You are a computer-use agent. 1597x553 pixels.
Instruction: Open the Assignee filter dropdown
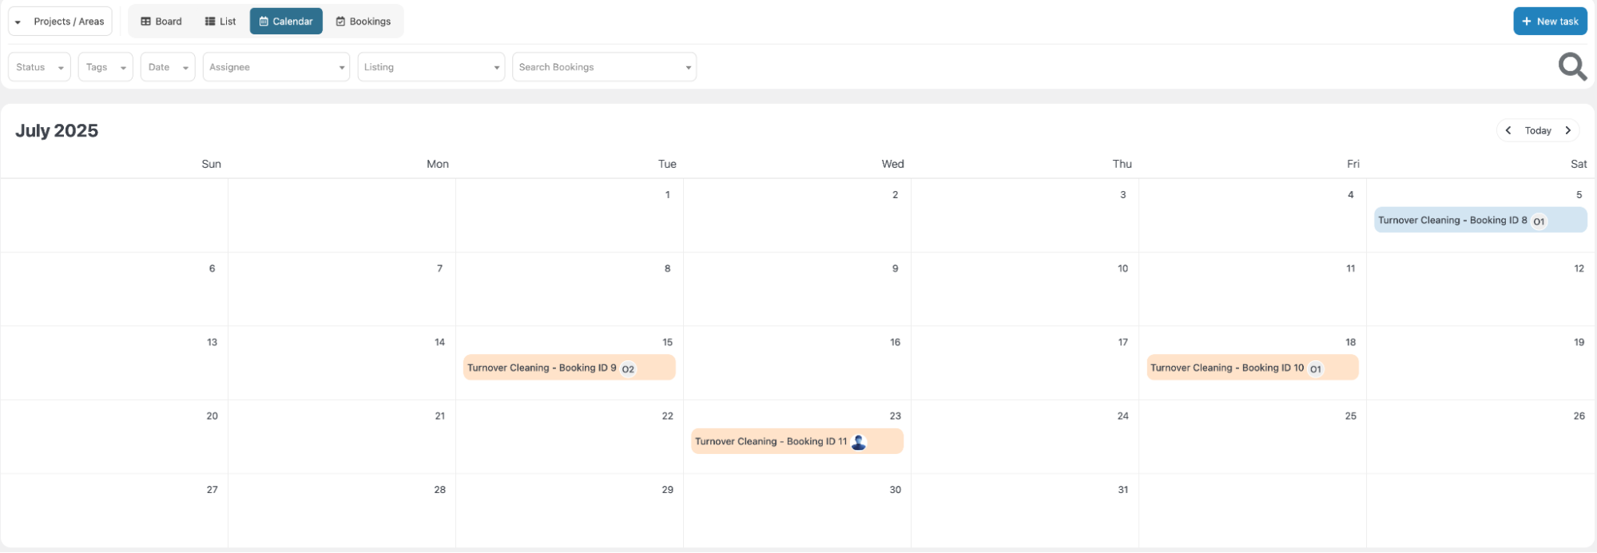(276, 67)
